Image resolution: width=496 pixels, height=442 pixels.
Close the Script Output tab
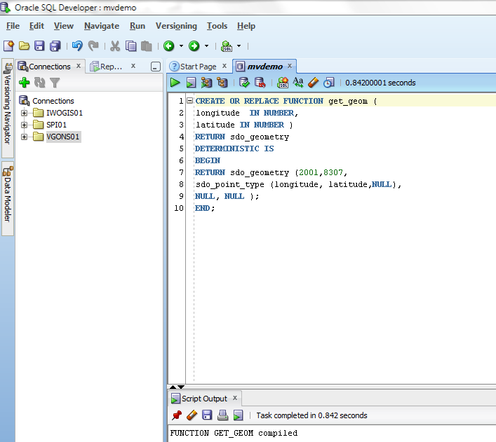(235, 399)
